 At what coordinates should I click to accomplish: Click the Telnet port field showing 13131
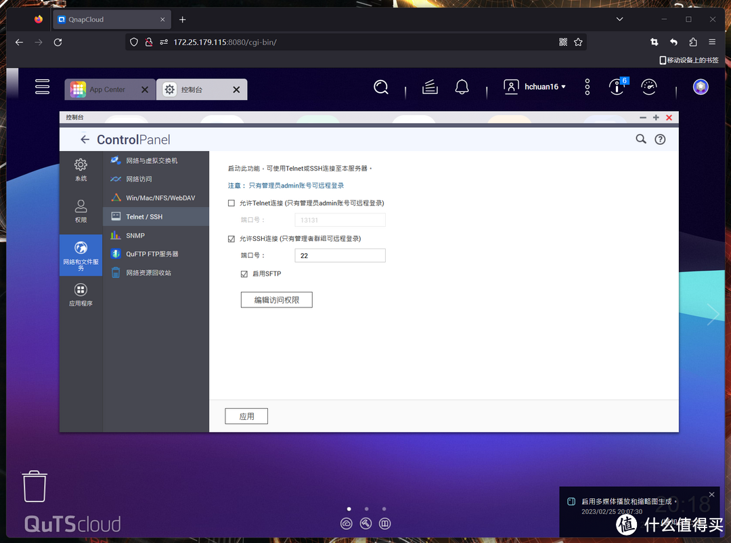(340, 220)
